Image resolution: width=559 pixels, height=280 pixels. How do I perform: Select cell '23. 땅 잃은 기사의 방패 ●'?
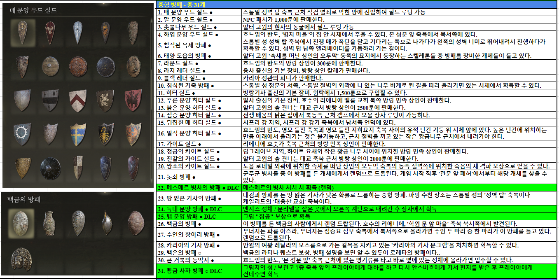click(x=199, y=198)
